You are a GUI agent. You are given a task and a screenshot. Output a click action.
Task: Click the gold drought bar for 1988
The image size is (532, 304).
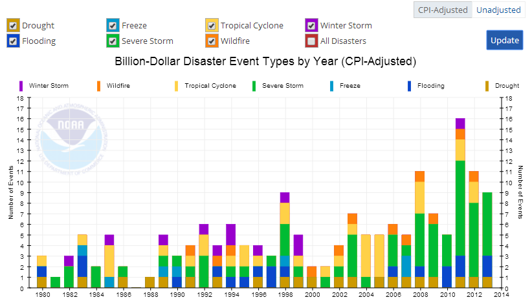point(150,282)
